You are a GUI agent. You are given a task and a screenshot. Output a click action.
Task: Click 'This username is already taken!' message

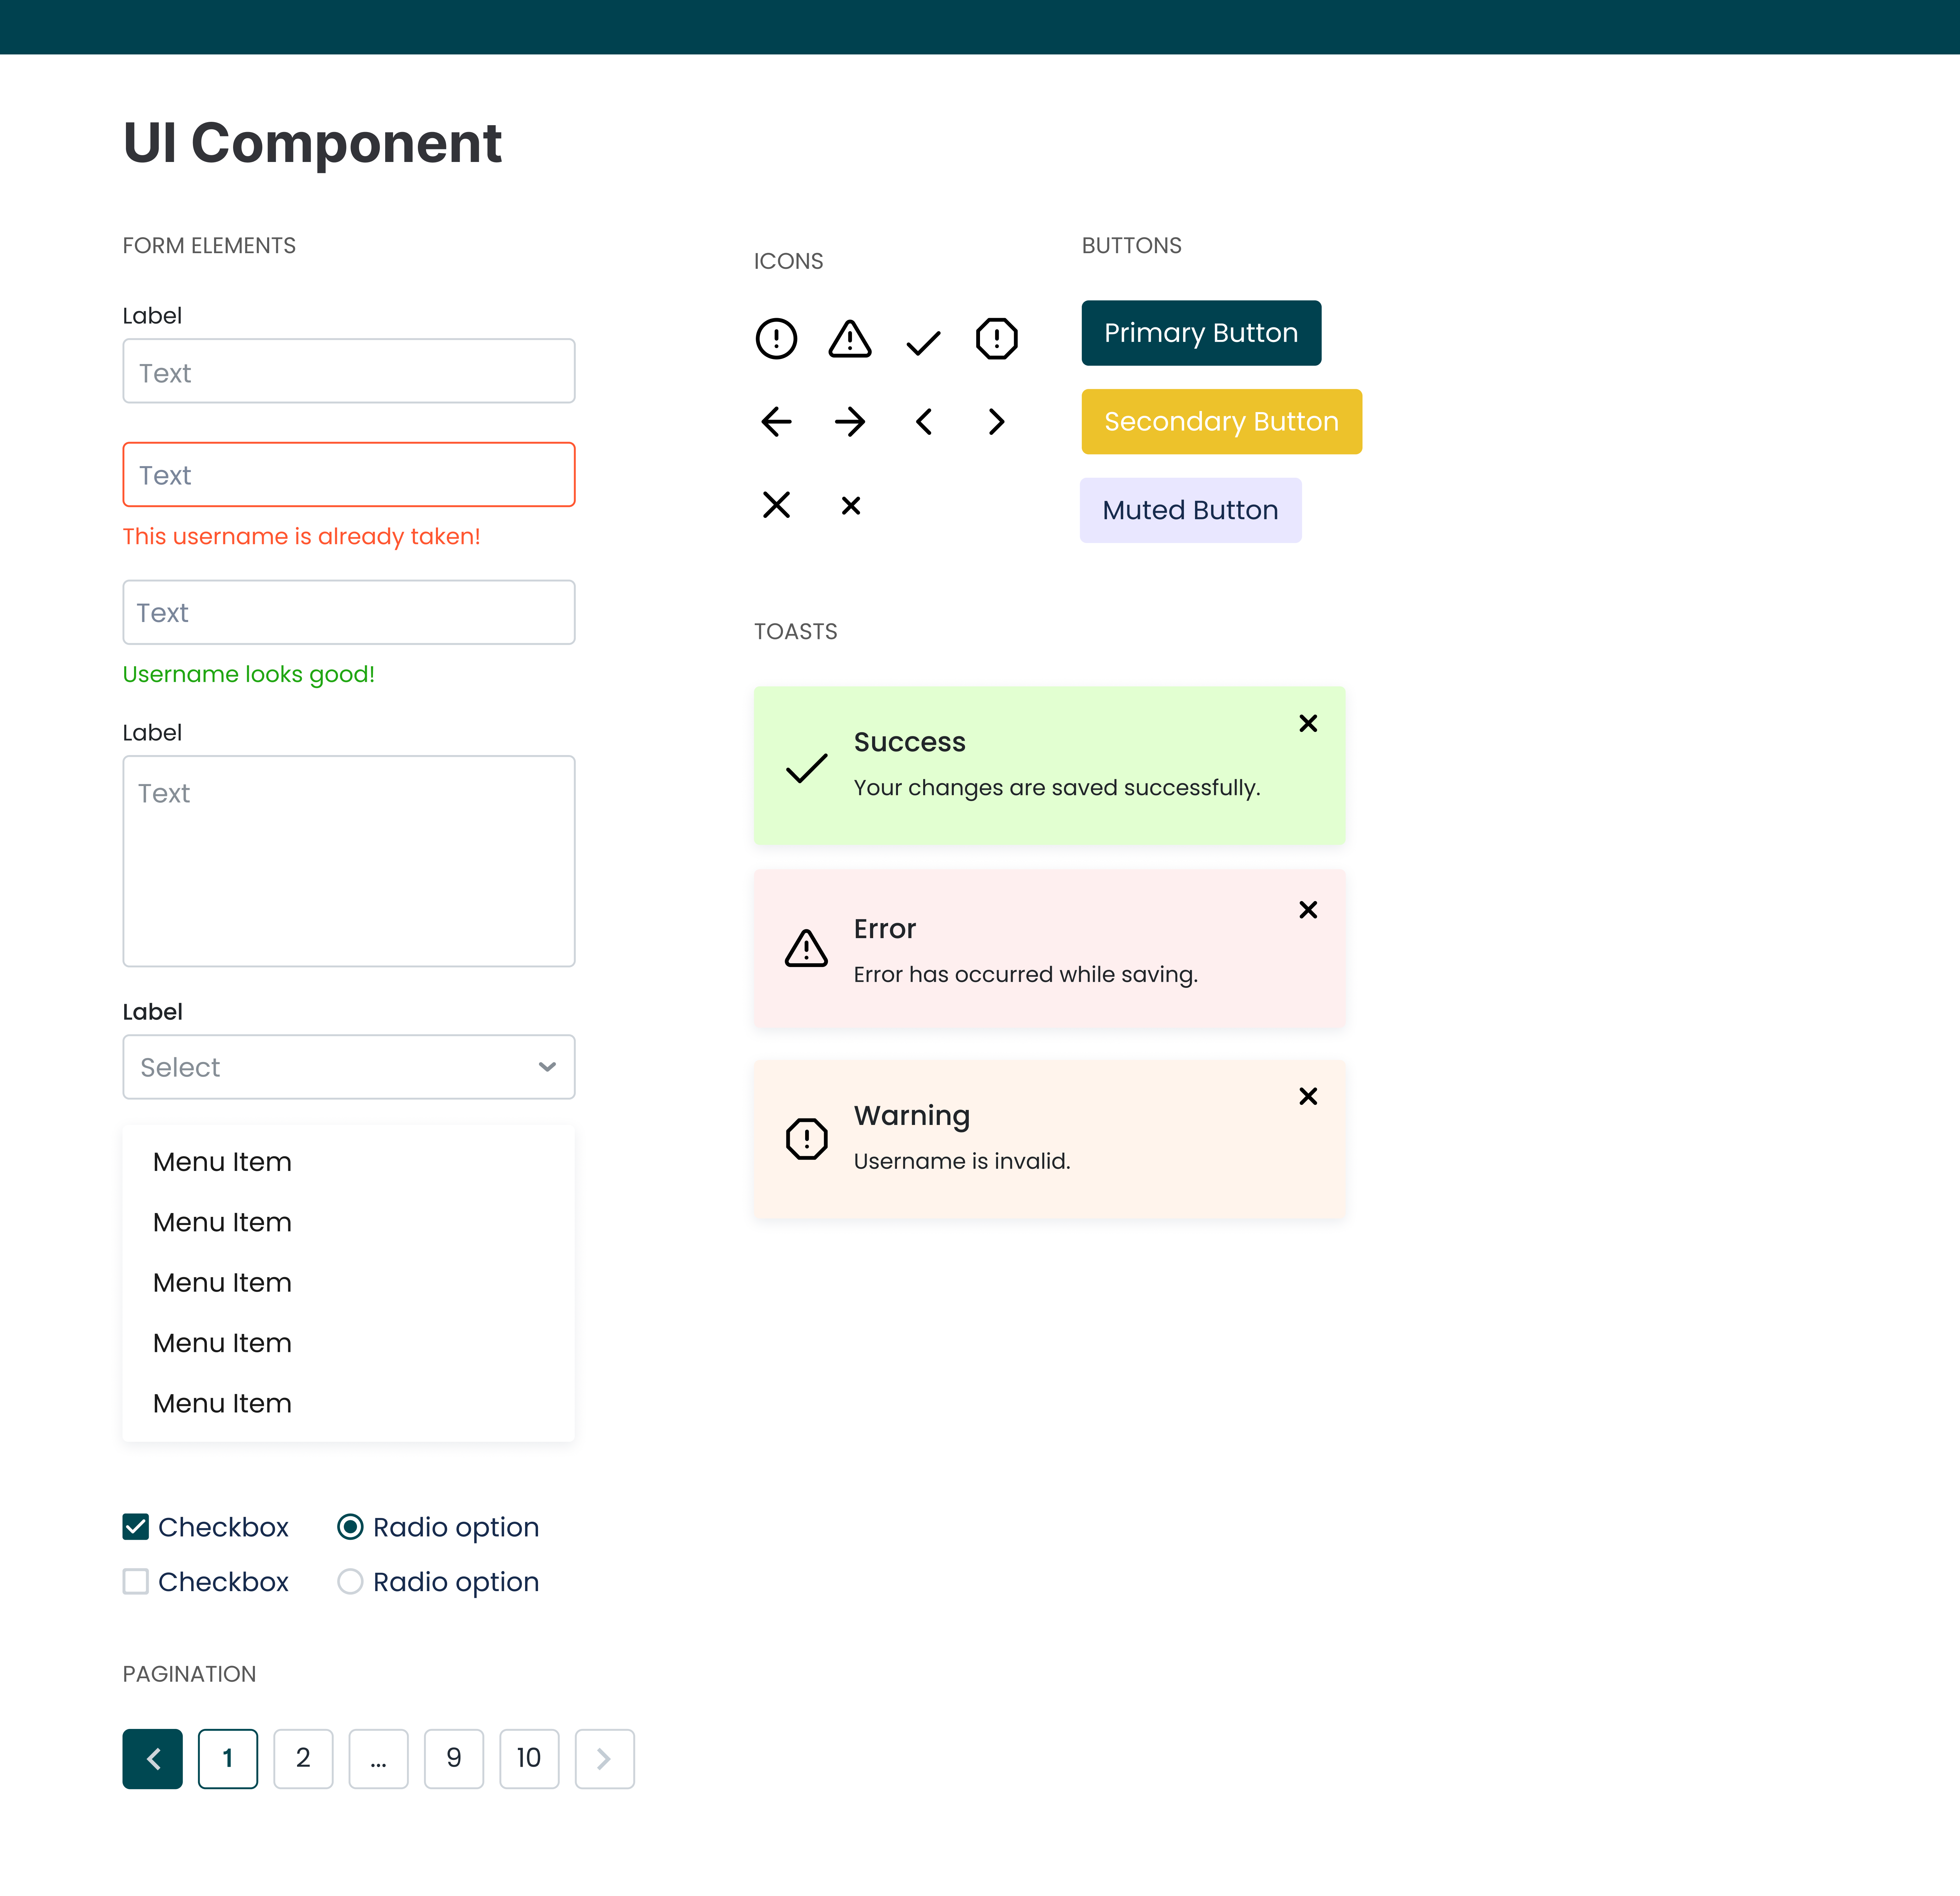[302, 537]
